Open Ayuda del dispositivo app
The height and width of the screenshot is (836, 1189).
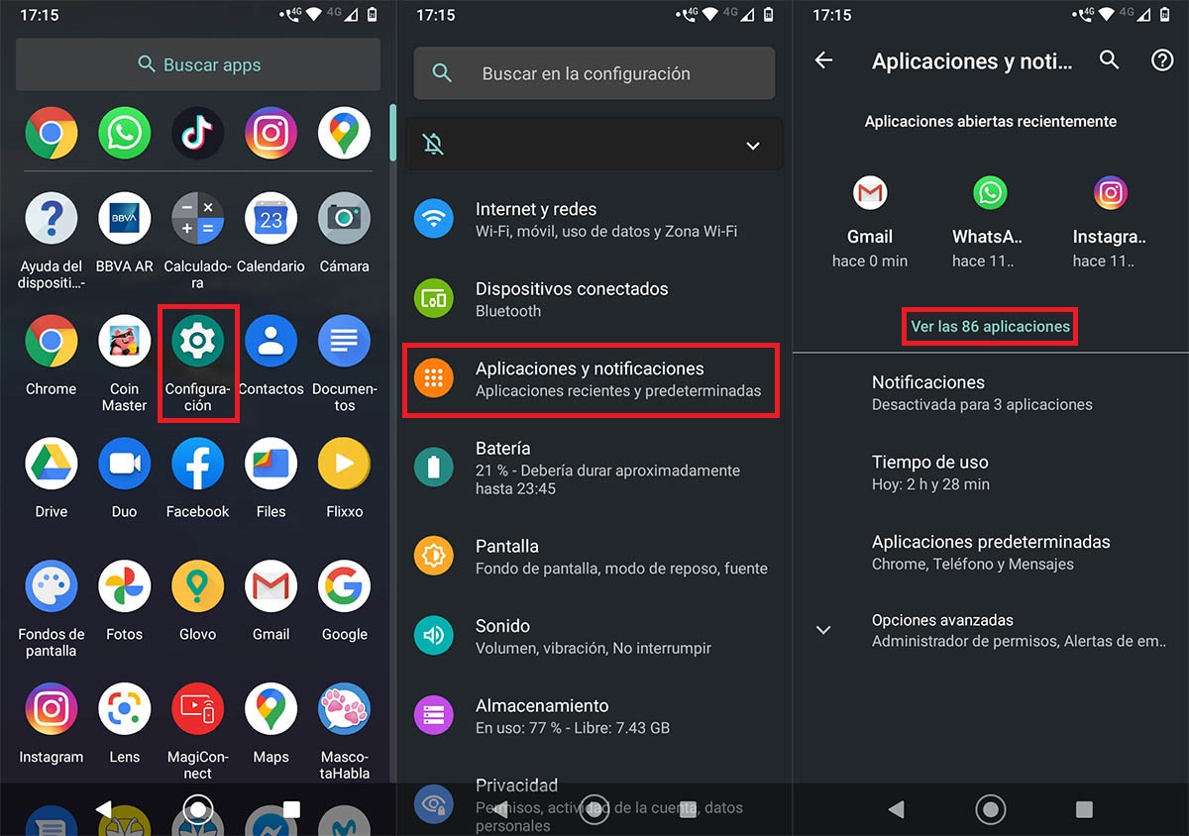[51, 241]
